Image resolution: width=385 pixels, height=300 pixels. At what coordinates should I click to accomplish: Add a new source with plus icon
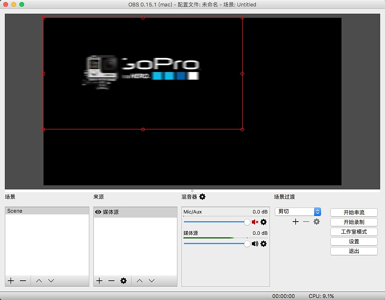(x=99, y=281)
